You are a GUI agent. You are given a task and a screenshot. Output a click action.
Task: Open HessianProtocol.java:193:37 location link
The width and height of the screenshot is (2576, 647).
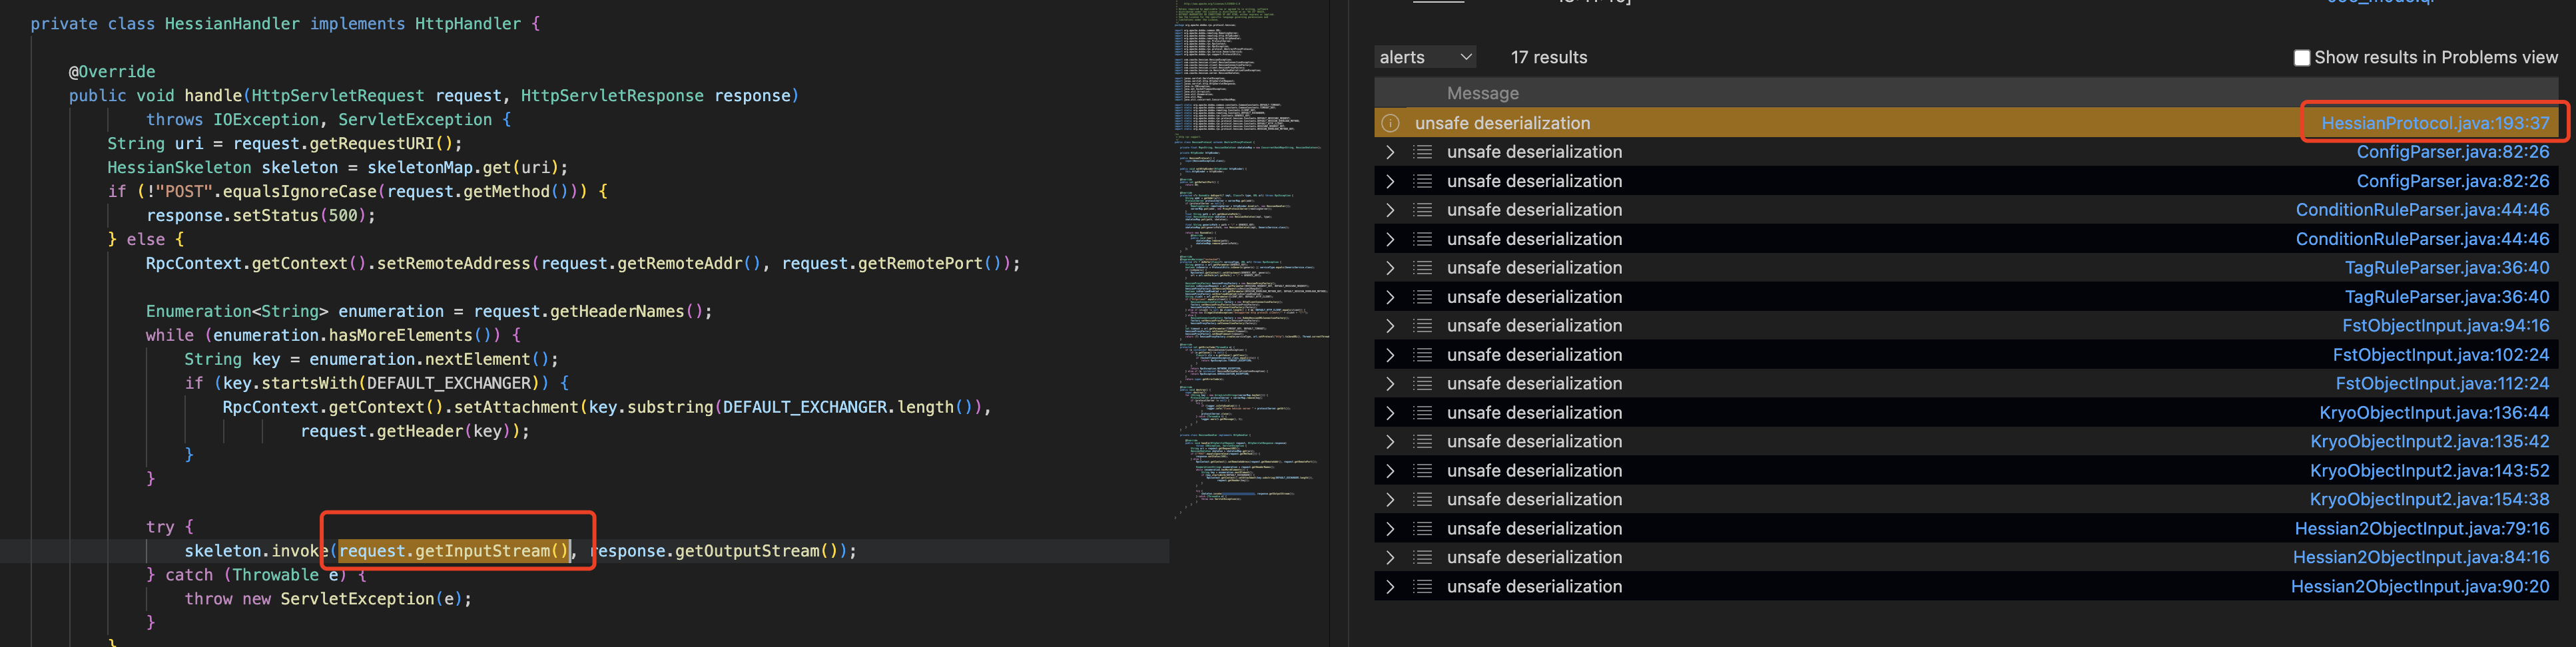point(2434,123)
